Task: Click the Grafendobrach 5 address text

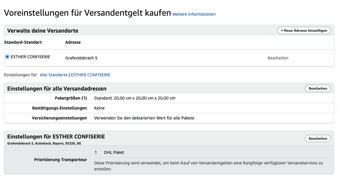Action: (81, 58)
